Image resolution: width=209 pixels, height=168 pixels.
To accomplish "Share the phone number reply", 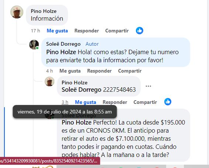I will (x=145, y=102).
